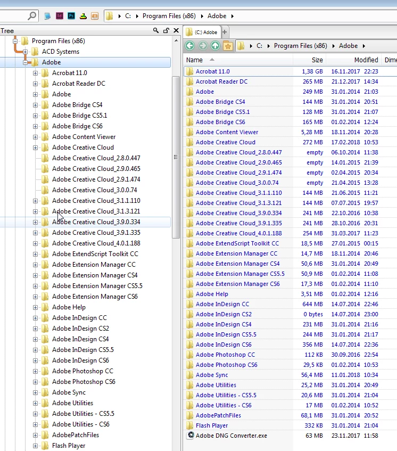Select Adobe Bridge CS5.1 in the file list
The height and width of the screenshot is (451, 397).
[x=222, y=112]
